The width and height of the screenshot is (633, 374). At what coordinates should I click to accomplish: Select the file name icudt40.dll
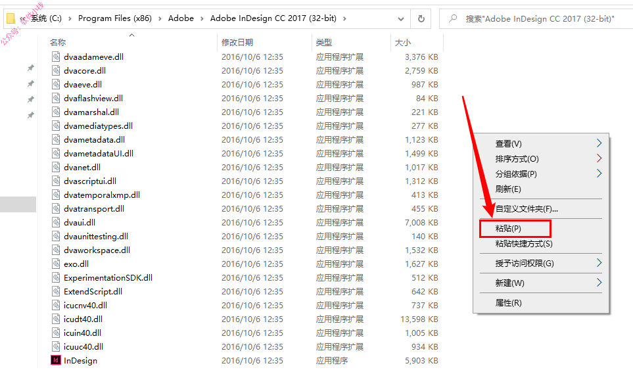tap(83, 319)
